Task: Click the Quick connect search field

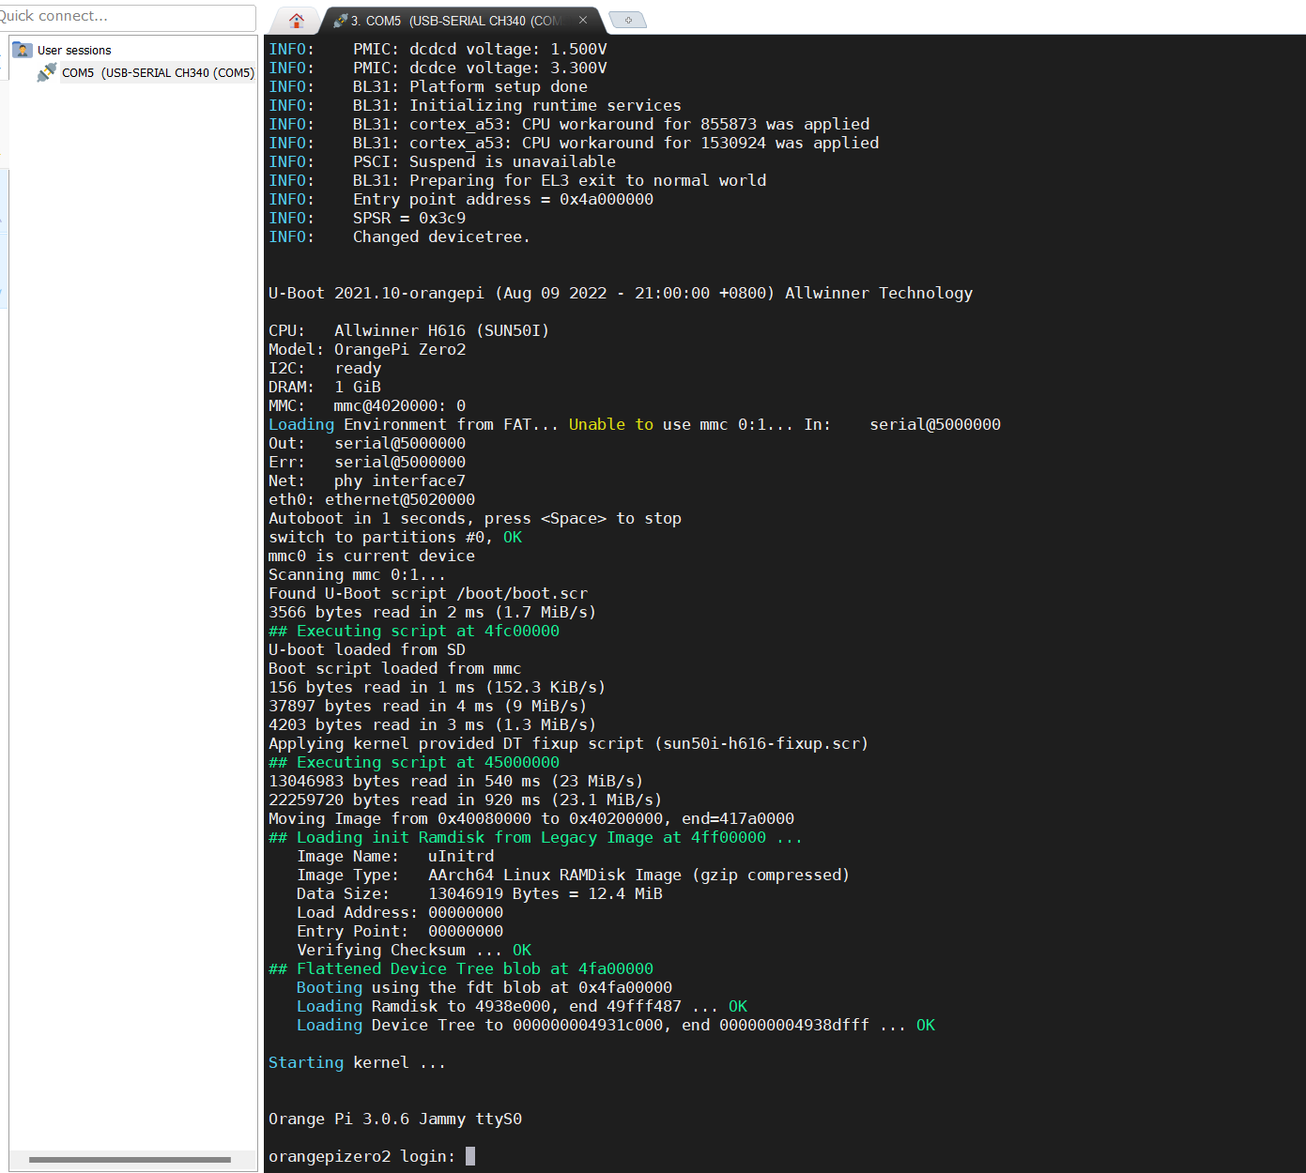Action: point(127,17)
